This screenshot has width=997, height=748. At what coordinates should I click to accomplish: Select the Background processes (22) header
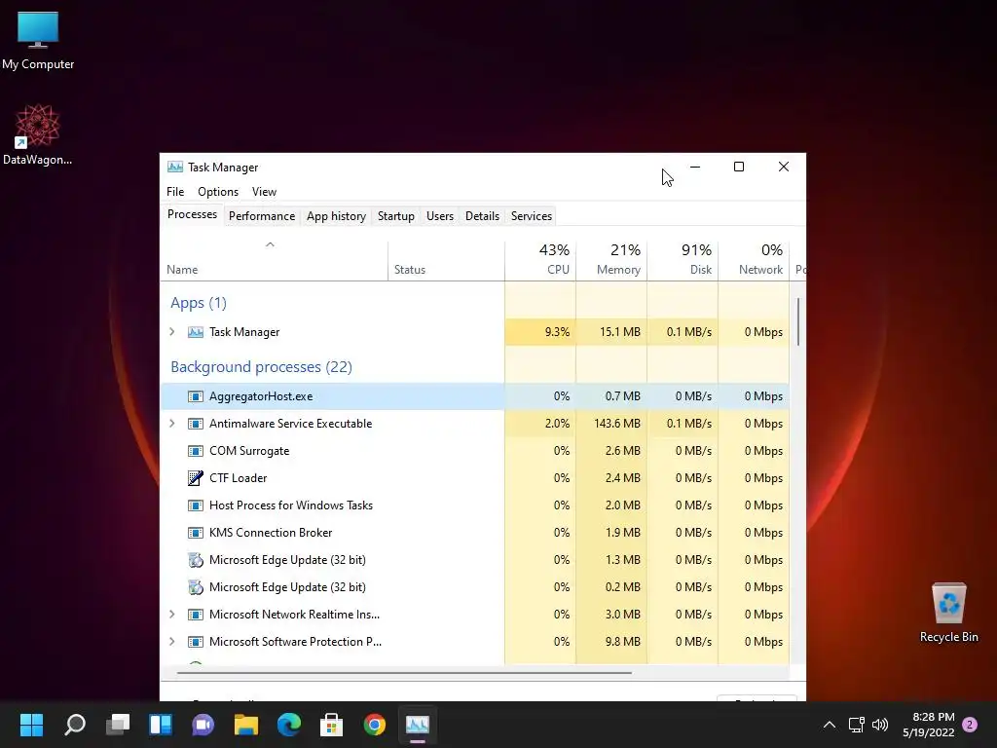[261, 367]
